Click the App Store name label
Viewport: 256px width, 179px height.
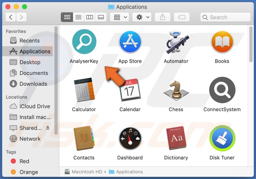click(130, 61)
